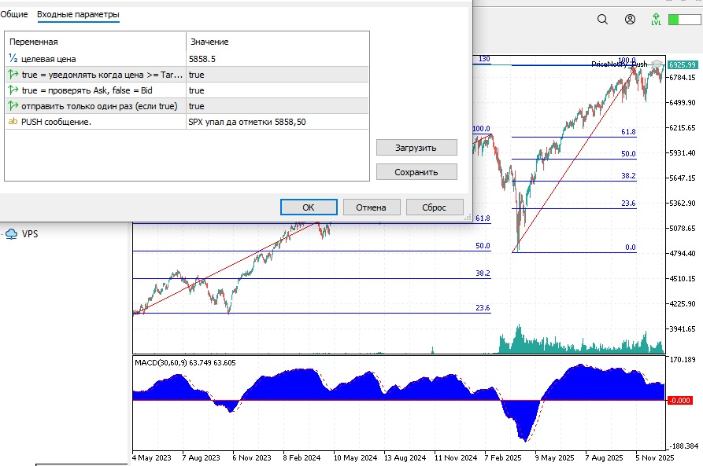
Task: Select PUSH сообщение value field
Action: (278, 122)
